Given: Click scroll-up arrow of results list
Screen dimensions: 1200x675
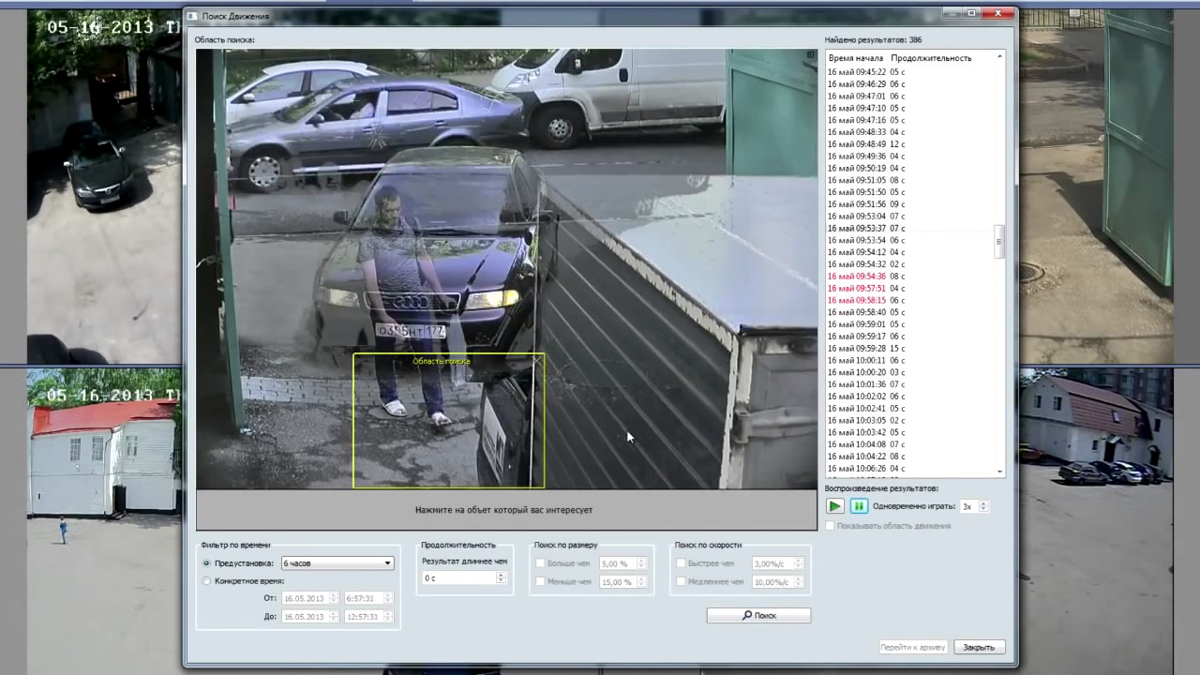Looking at the screenshot, I should [x=999, y=56].
